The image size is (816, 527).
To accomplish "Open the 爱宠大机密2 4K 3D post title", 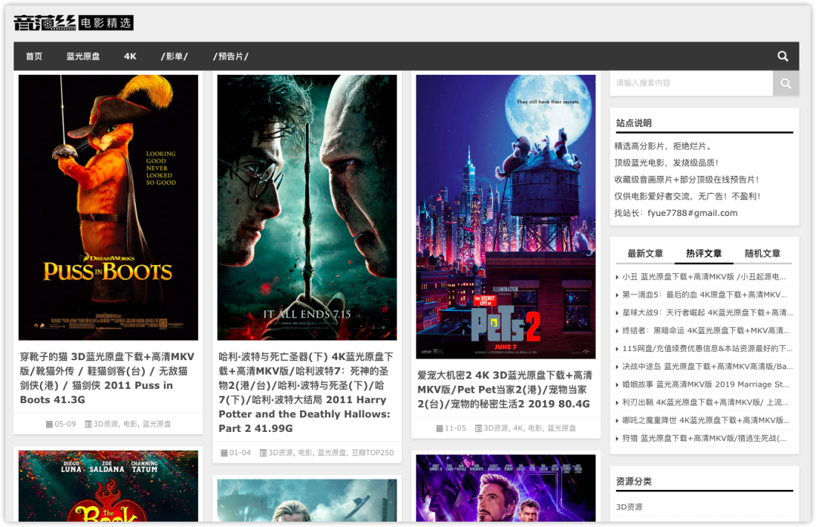I will (505, 390).
